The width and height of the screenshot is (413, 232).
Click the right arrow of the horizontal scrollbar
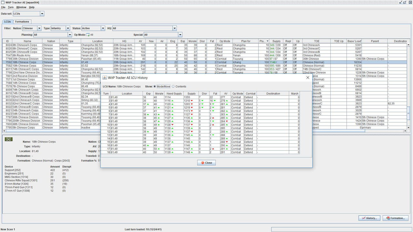[405, 131]
